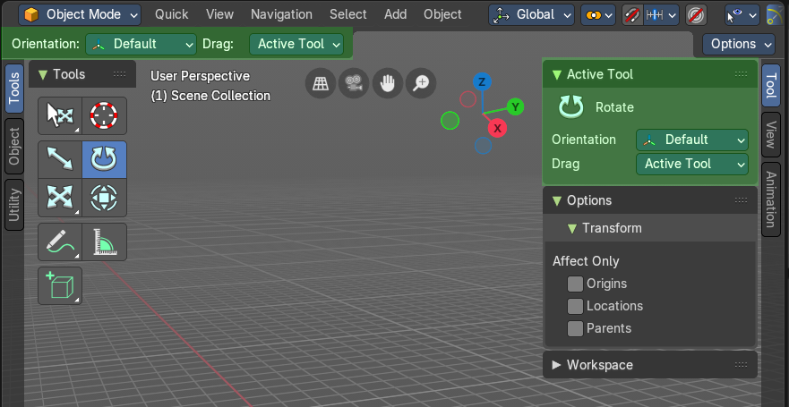789x407 pixels.
Task: Click the partly visible curve icon beside the selectability dropdown
Action: (x=776, y=14)
